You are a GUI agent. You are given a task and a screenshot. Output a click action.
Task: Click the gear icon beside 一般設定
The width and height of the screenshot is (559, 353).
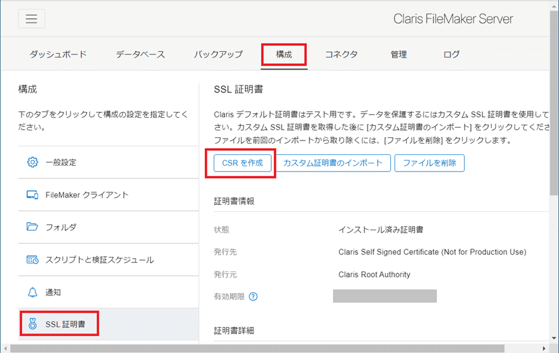tap(32, 162)
